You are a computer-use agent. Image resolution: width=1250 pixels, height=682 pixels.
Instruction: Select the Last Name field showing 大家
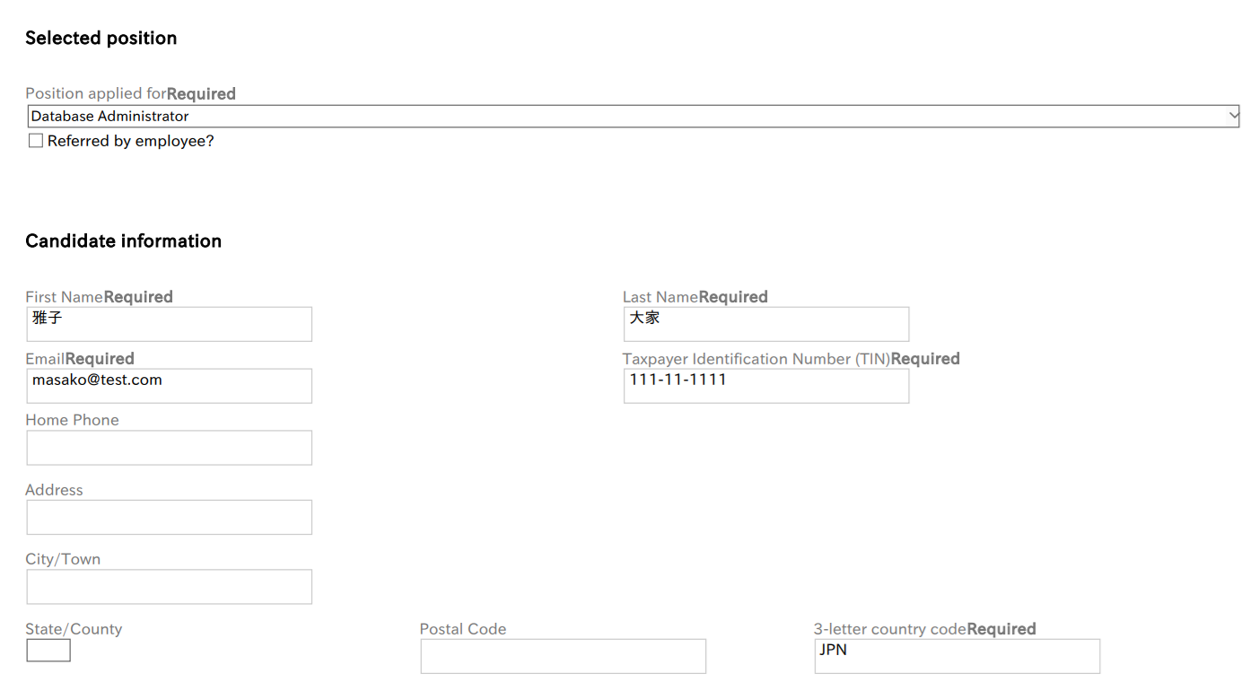tap(765, 324)
